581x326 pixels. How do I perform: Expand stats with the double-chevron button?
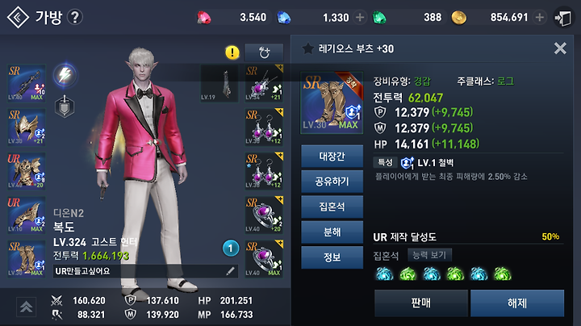26,307
